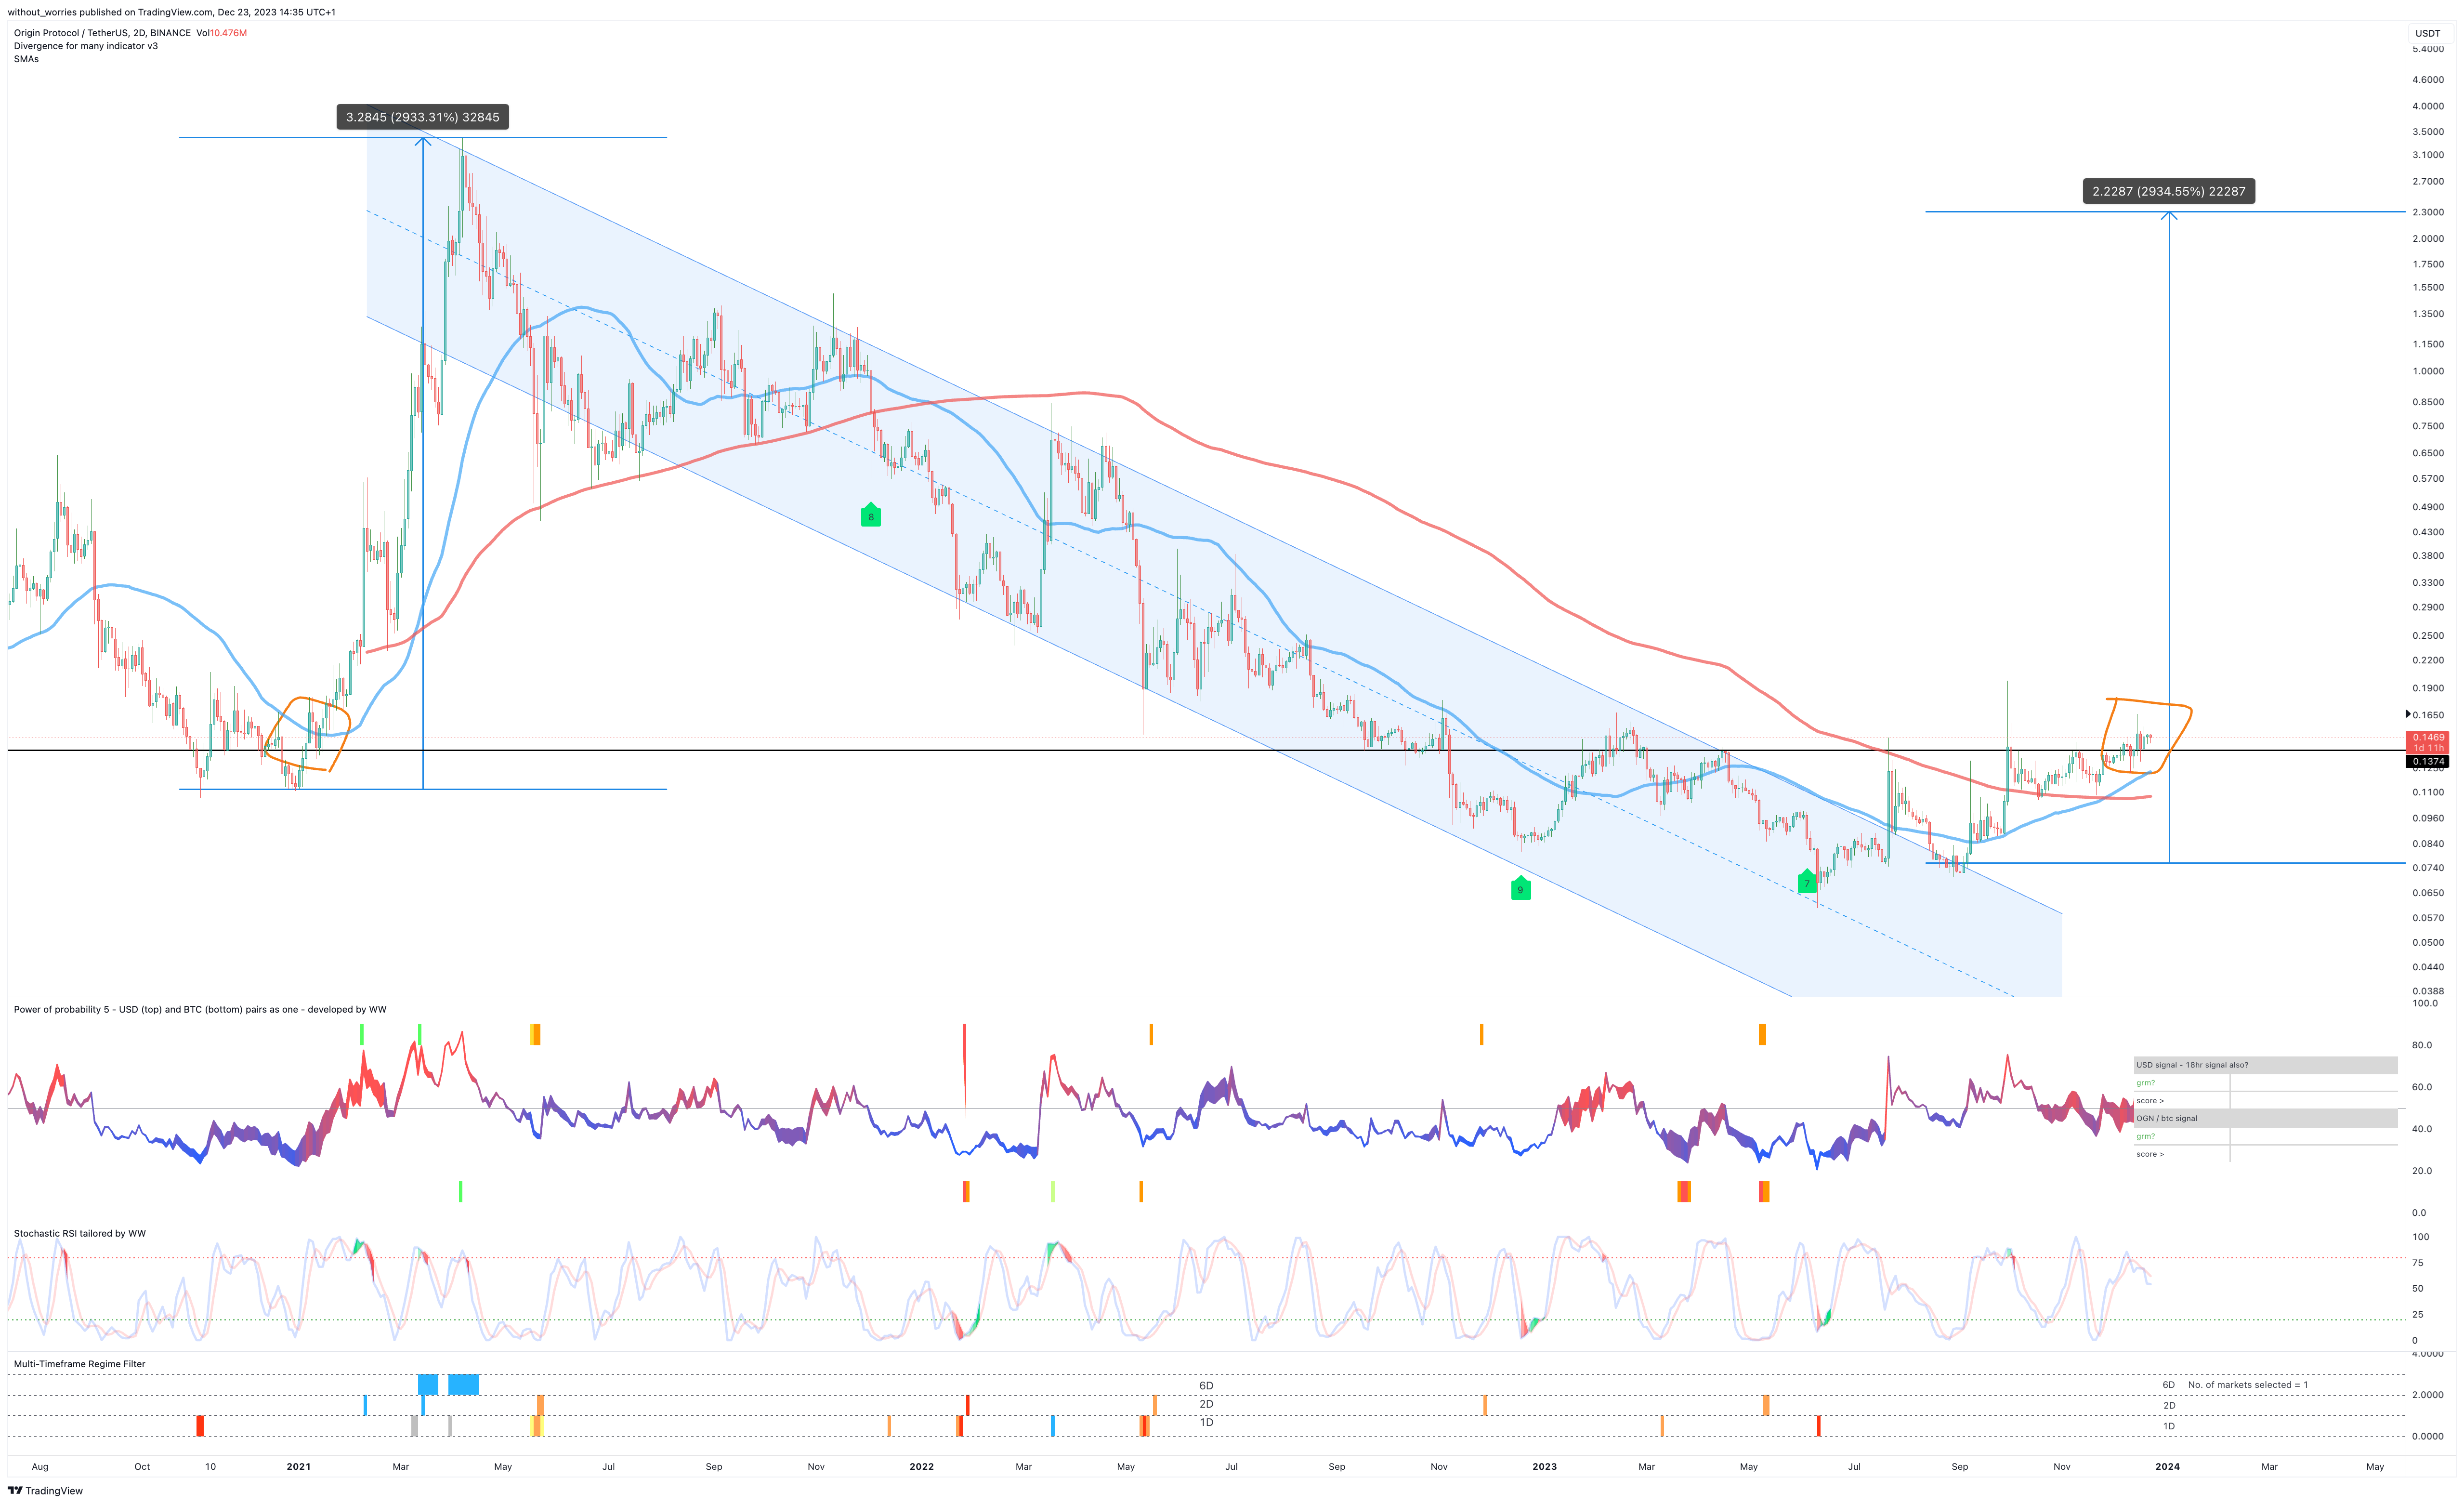Click the No. of markets selected = 1 text

click(2248, 1385)
